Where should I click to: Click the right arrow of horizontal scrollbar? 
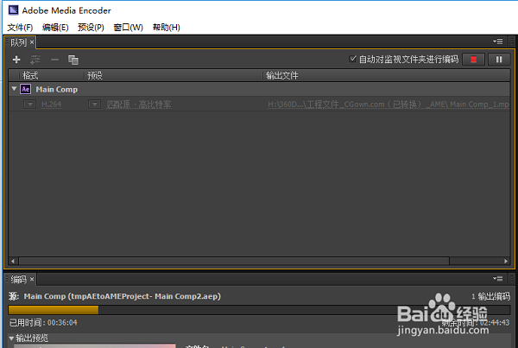pos(506,261)
